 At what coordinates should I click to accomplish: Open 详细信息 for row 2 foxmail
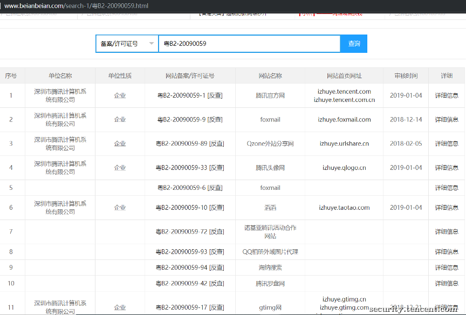coord(447,119)
